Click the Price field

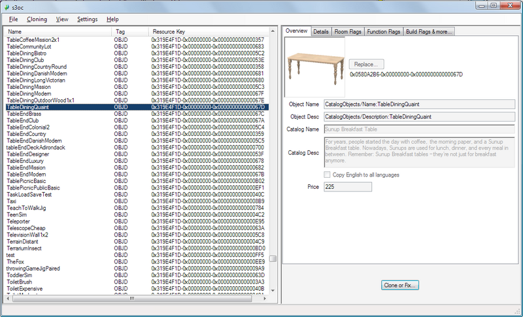click(x=348, y=187)
